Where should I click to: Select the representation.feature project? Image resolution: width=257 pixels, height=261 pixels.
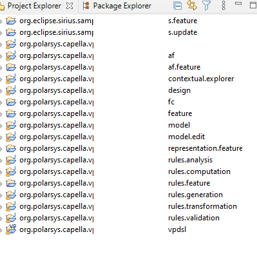(x=131, y=148)
